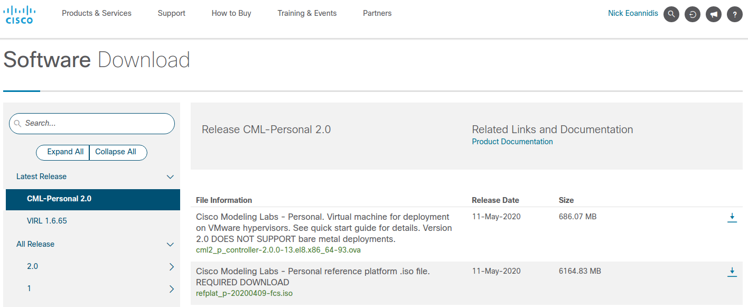Download the refplat ISO using its download icon
Screen dimensions: 748x307
pos(732,271)
